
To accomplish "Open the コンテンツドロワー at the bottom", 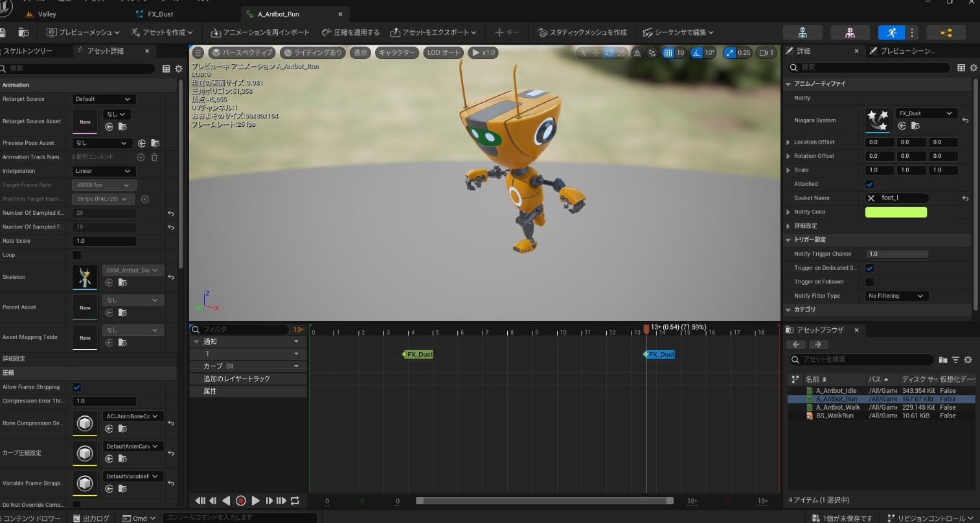I will click(30, 518).
